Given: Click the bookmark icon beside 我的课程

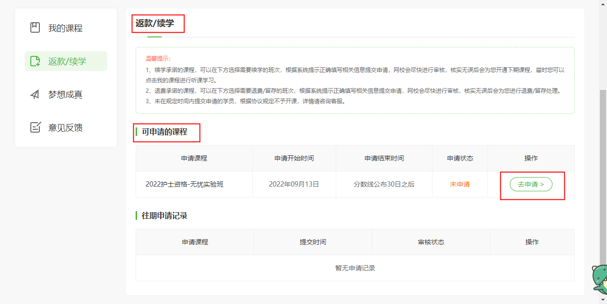Looking at the screenshot, I should pos(35,28).
